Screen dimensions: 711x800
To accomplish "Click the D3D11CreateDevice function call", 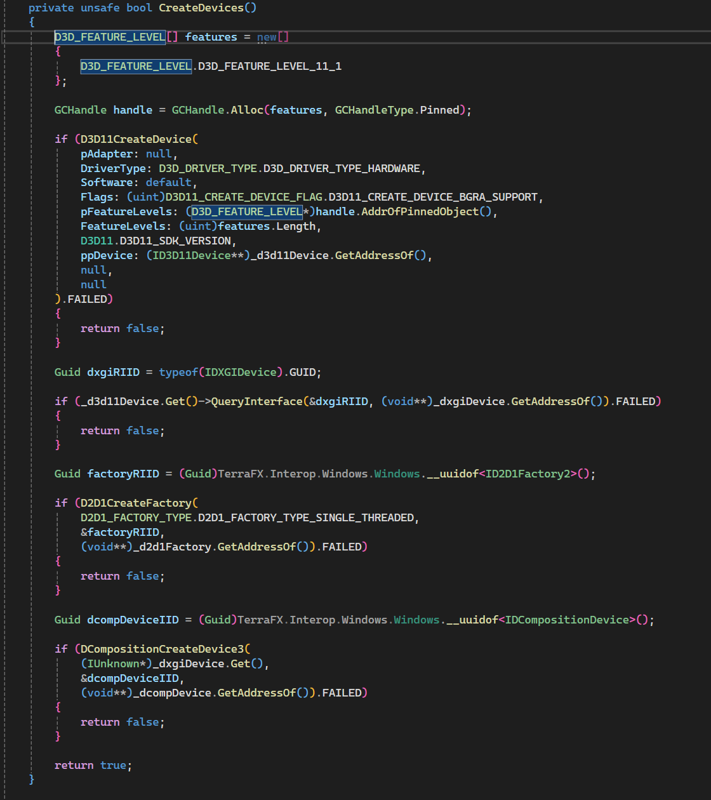I will point(136,139).
